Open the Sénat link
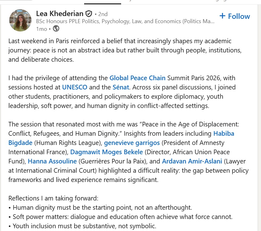The image size is (261, 231). pyautogui.click(x=120, y=87)
